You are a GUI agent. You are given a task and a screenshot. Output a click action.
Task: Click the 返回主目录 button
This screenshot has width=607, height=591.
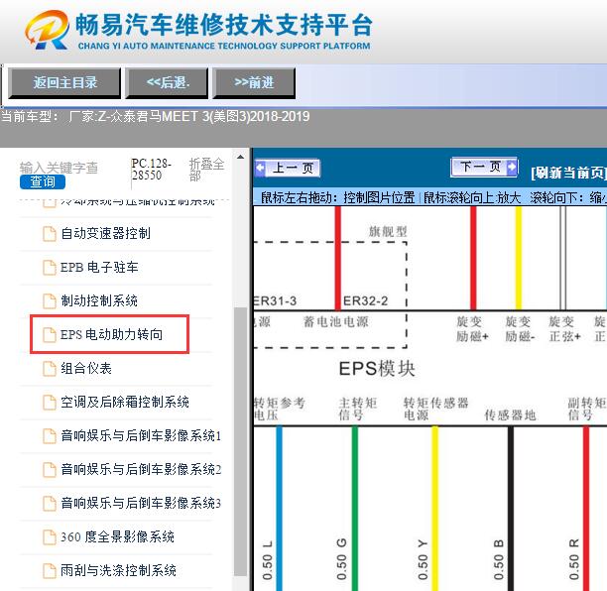click(64, 83)
